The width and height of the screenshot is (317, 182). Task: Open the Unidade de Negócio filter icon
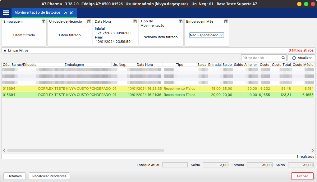(x=89, y=21)
